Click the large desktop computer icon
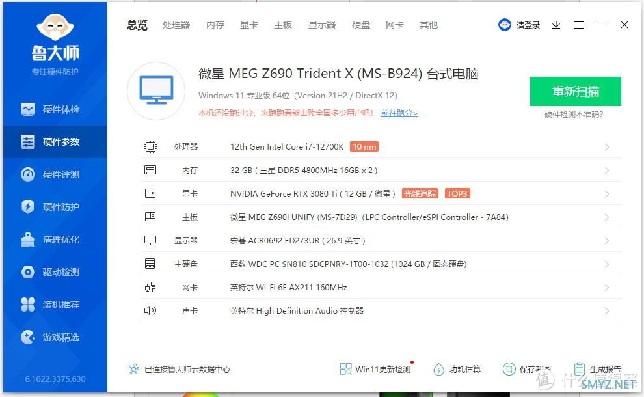644x397 pixels. pyautogui.click(x=156, y=91)
